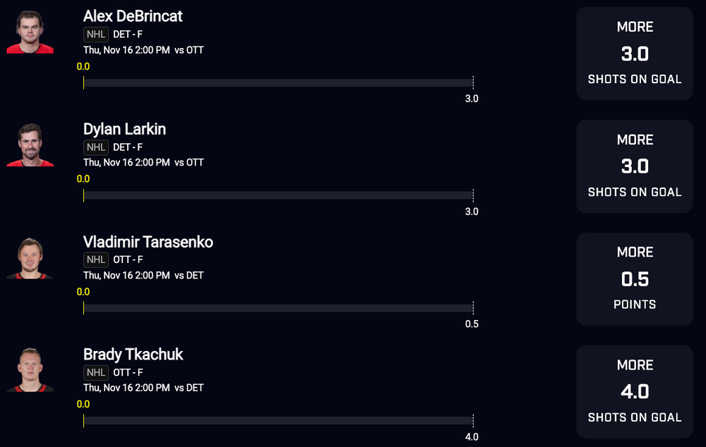This screenshot has width=706, height=447.
Task: Click the NHL badge under Alex DeBrincat
Action: pos(96,34)
